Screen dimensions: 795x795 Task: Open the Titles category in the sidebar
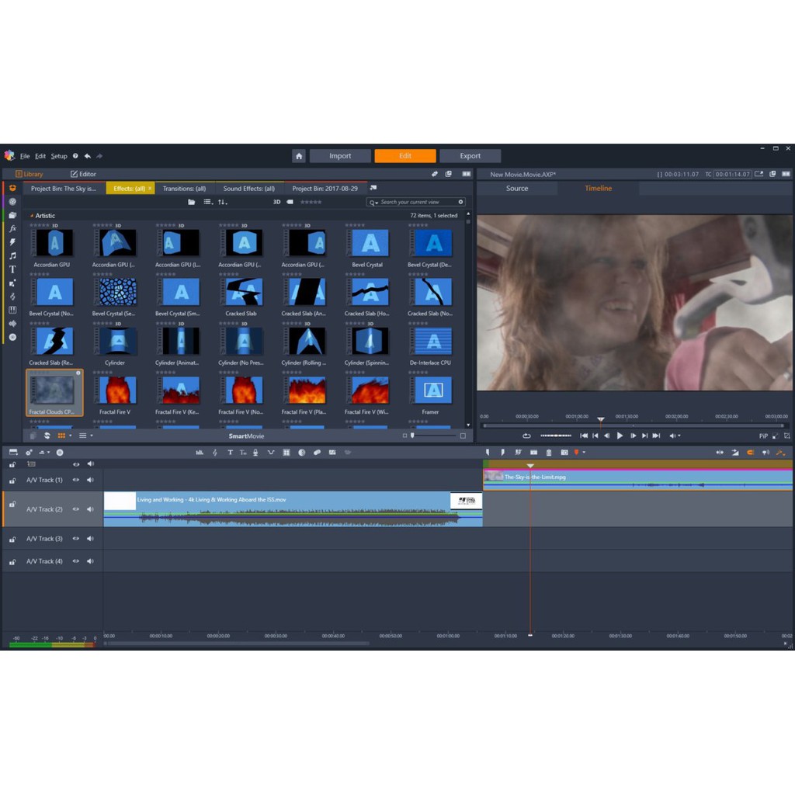[x=12, y=269]
